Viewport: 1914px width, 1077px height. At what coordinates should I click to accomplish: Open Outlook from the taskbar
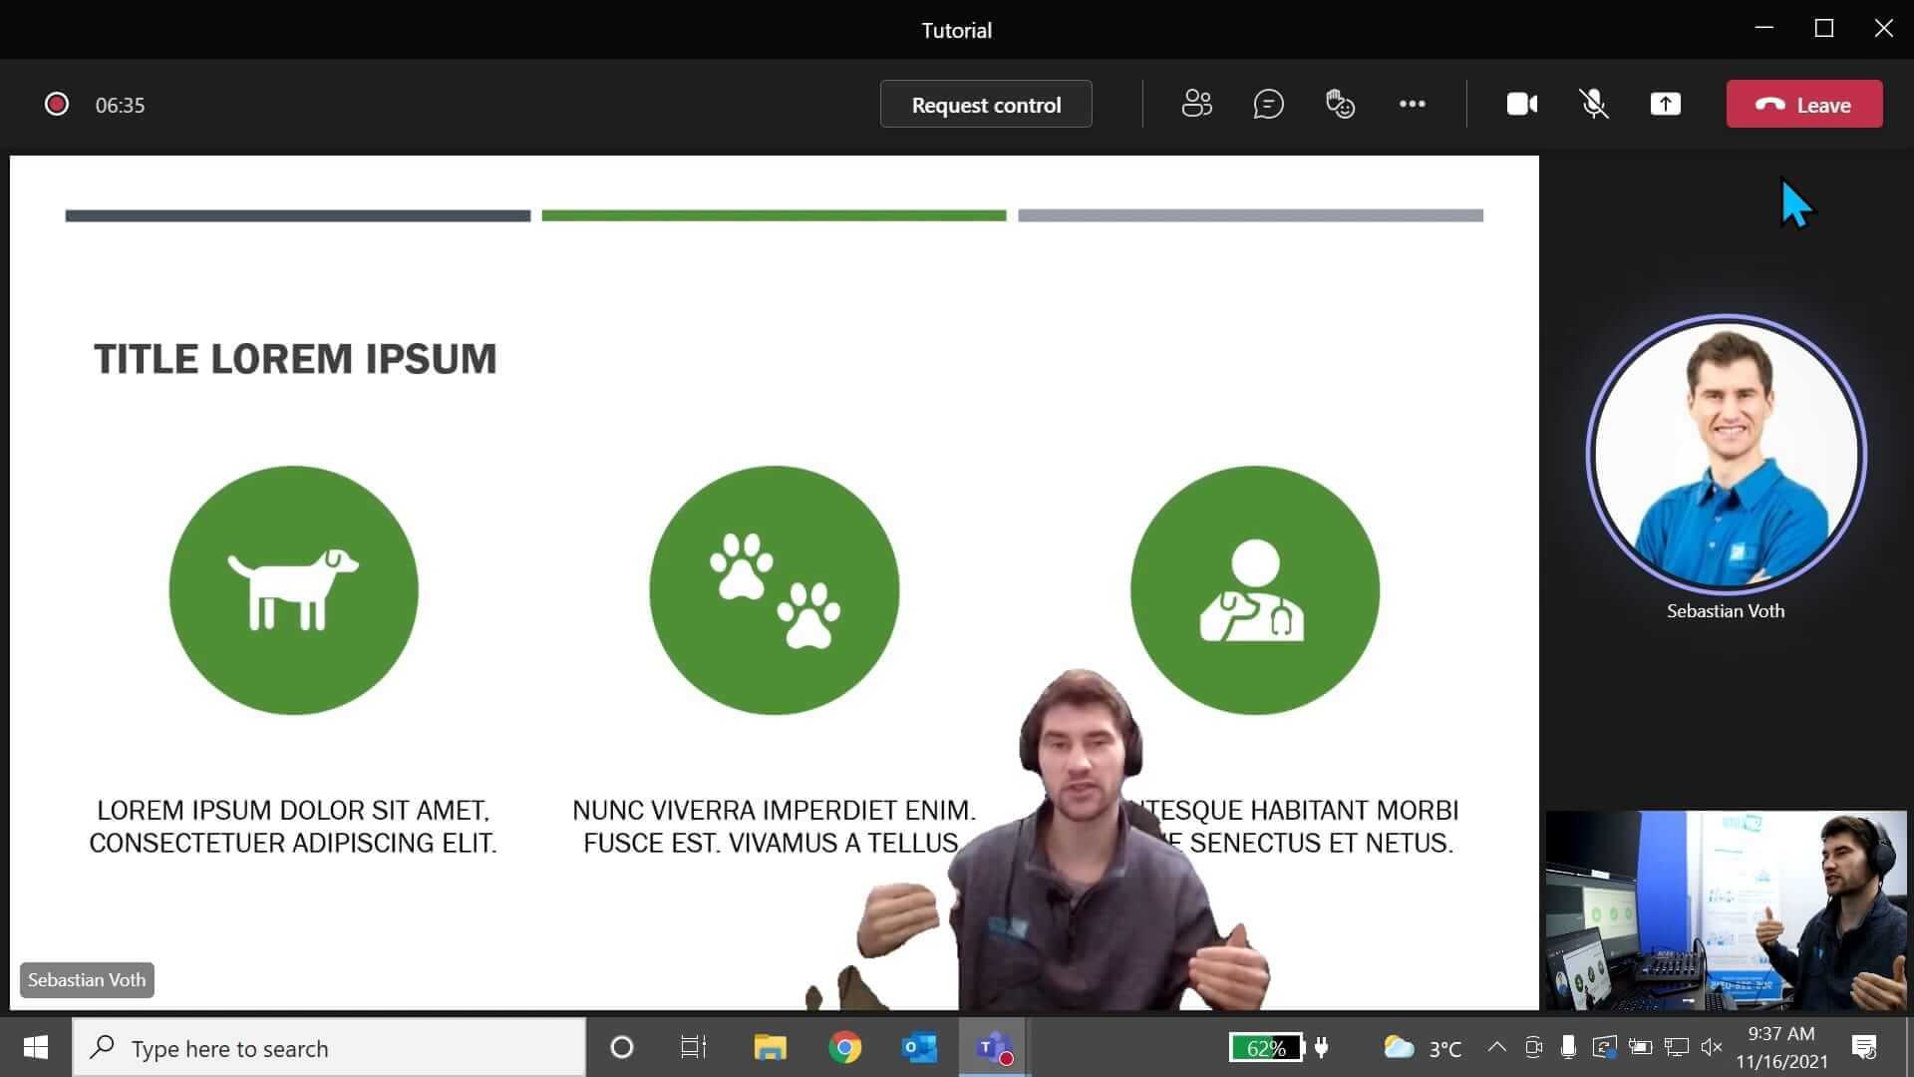tap(918, 1047)
